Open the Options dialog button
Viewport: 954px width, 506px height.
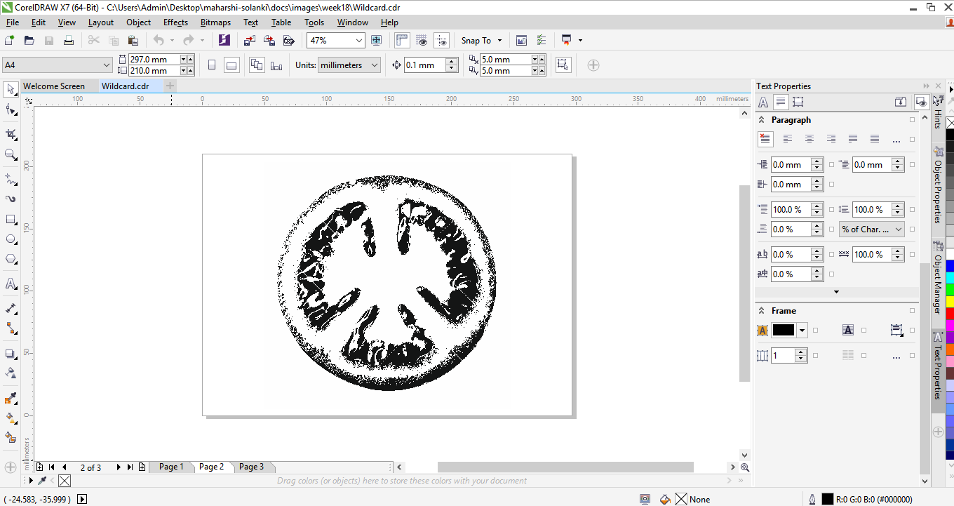point(542,41)
